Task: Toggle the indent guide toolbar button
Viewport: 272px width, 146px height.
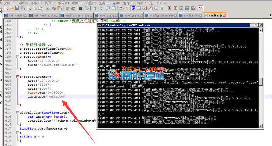Action: tap(133, 8)
